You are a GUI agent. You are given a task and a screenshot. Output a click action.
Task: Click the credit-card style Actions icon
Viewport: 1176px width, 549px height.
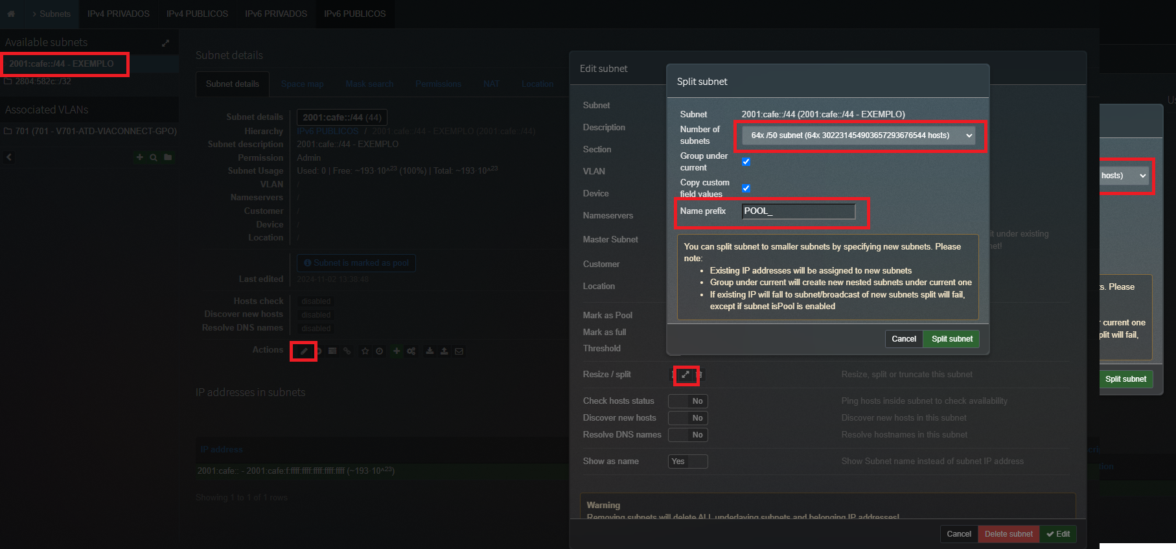tap(332, 351)
